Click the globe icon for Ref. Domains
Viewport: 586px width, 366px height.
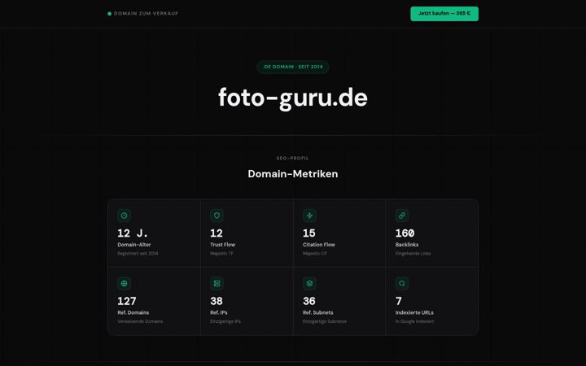[x=124, y=284]
